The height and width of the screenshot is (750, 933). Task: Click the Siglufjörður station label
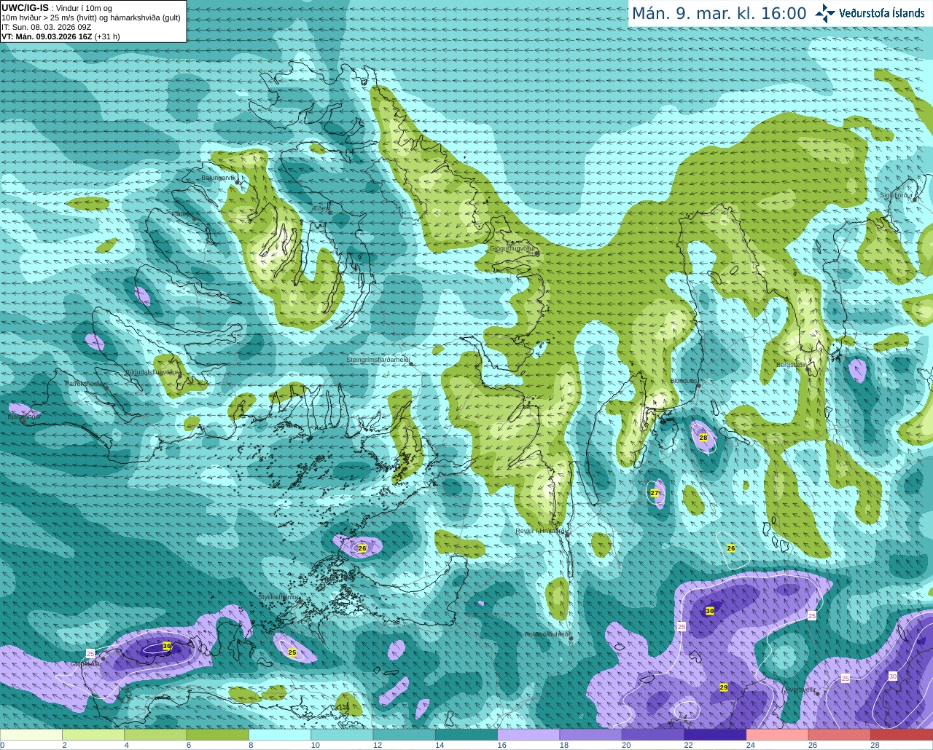point(897,195)
